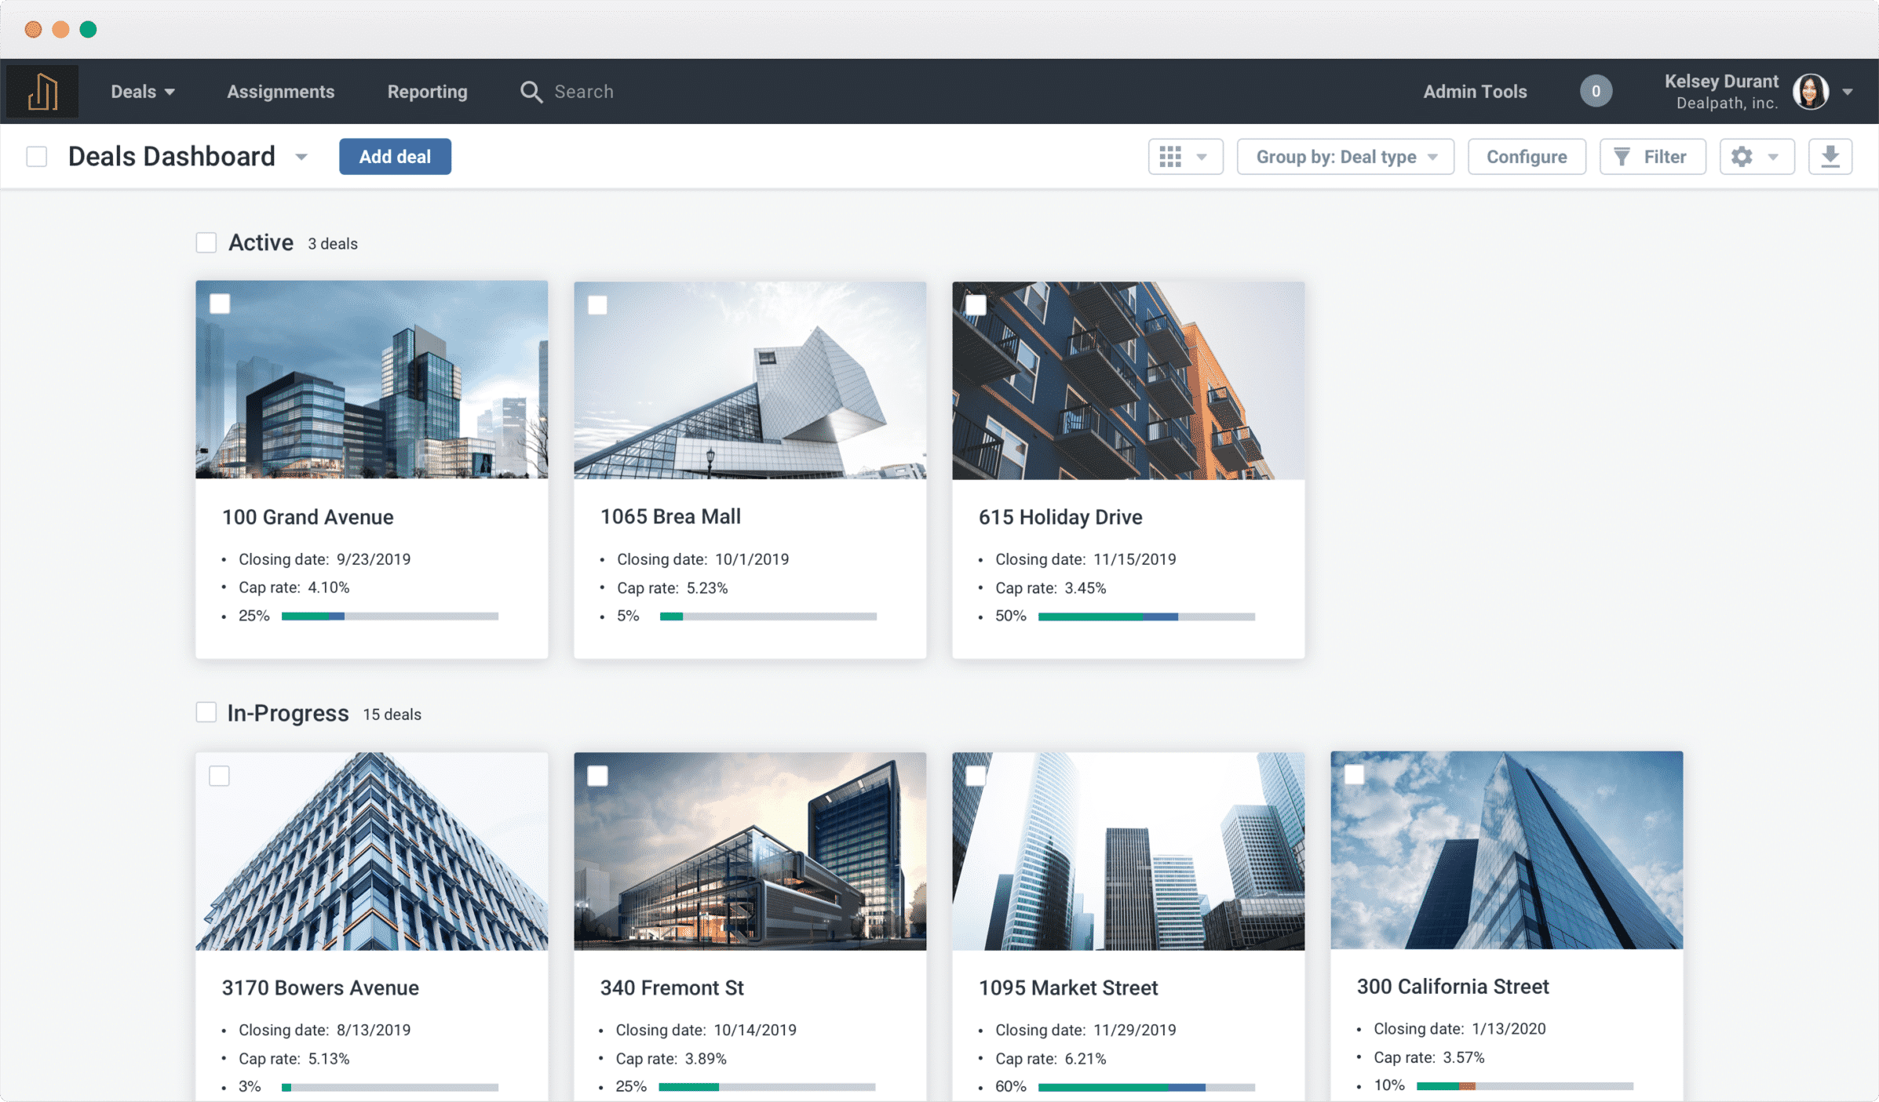The height and width of the screenshot is (1102, 1879).
Task: Click the Configure button
Action: point(1527,157)
